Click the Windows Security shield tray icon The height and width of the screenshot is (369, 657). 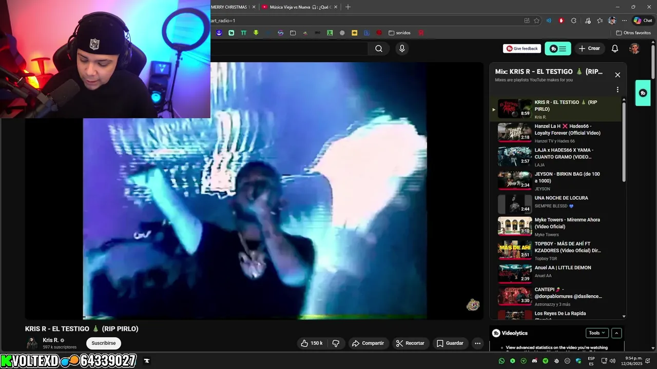click(578, 361)
